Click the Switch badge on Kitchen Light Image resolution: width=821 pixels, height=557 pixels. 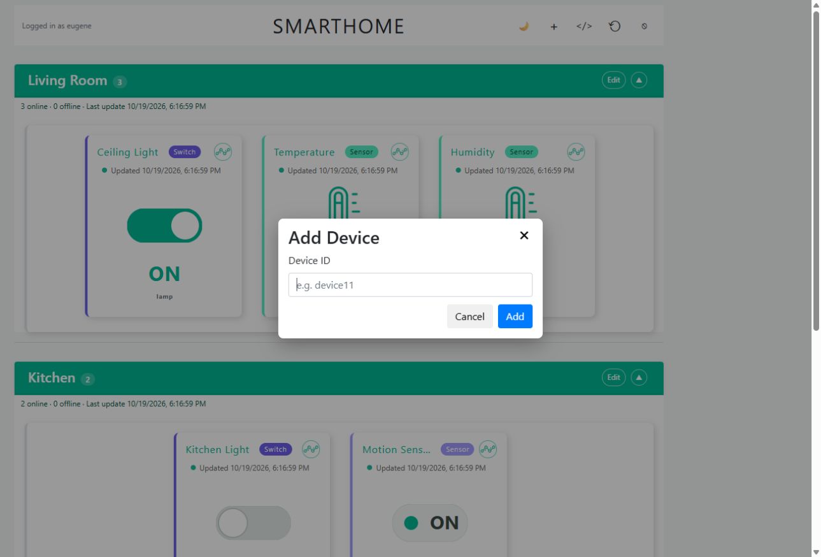pyautogui.click(x=276, y=449)
